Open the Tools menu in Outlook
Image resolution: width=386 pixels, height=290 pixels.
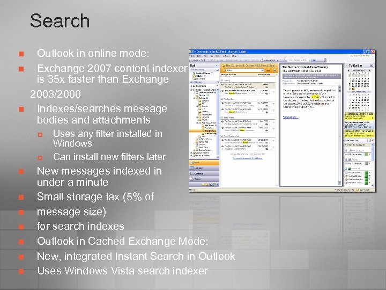(218, 56)
